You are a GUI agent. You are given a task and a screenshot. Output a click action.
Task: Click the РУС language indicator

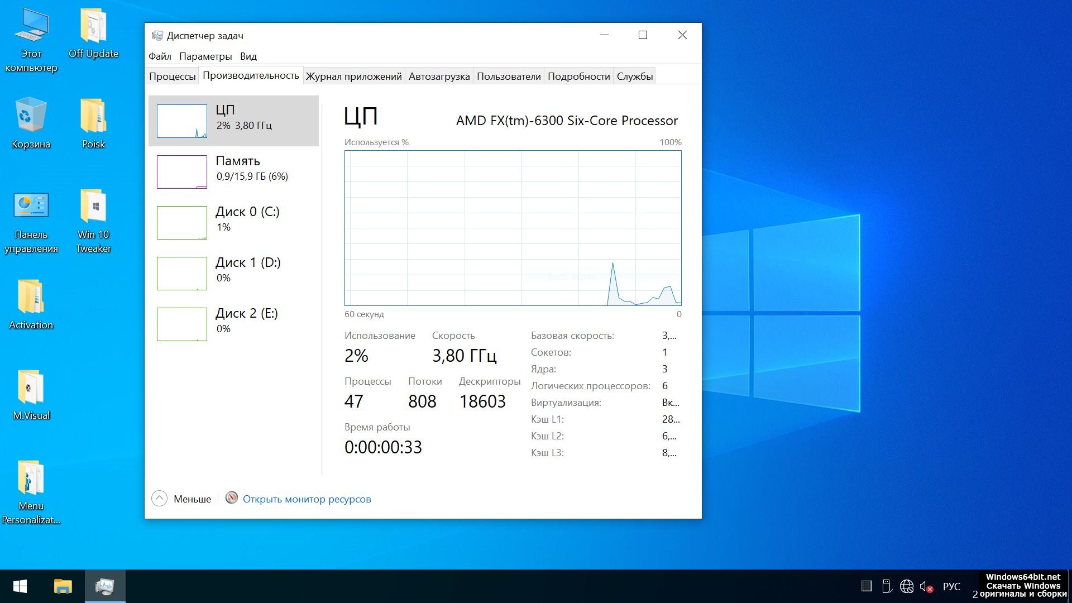(x=951, y=587)
